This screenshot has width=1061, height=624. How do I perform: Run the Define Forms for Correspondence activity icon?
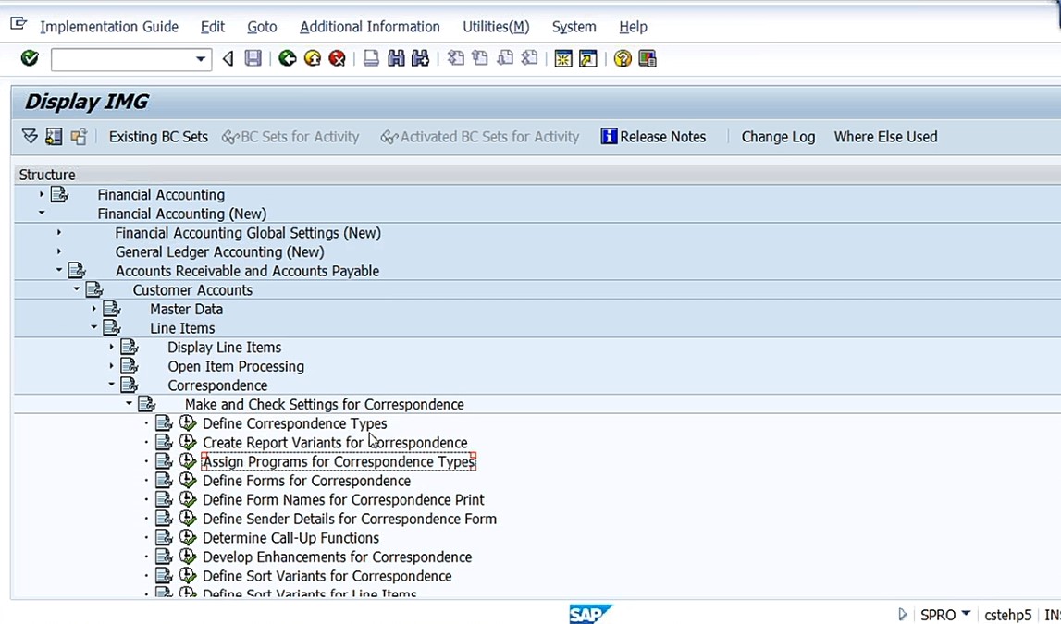click(x=188, y=480)
